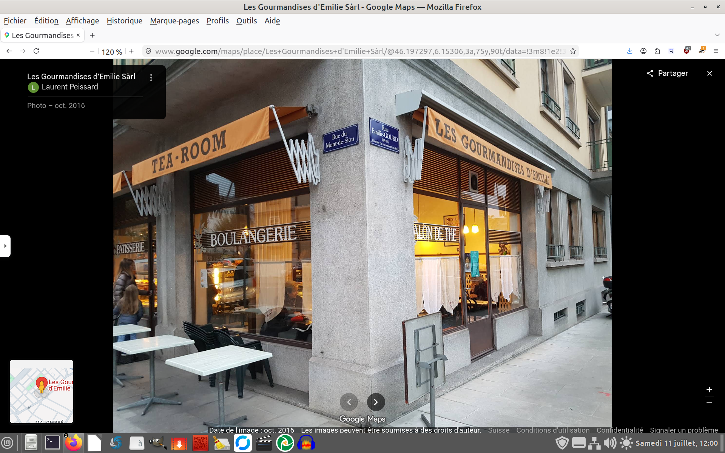Reload the Google Maps page
725x453 pixels.
[x=36, y=51]
